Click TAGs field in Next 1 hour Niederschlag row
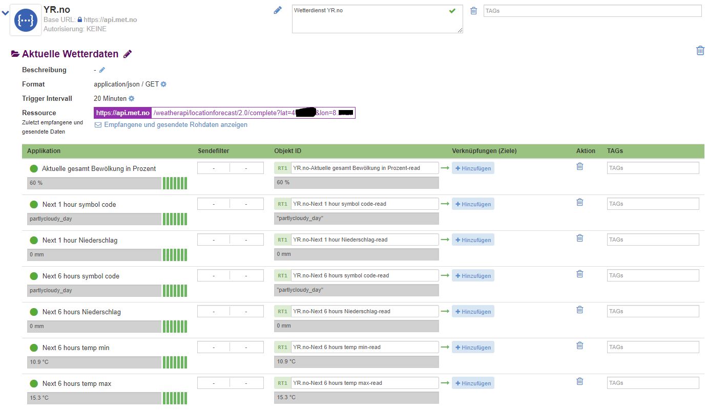The width and height of the screenshot is (707, 412). click(653, 240)
